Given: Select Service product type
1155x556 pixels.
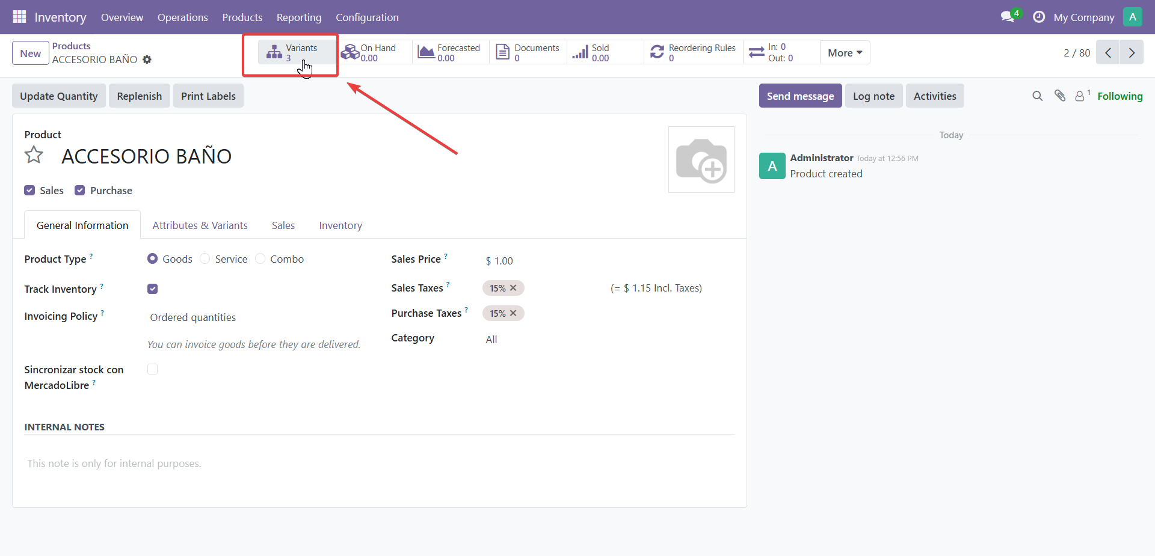Looking at the screenshot, I should coord(205,258).
